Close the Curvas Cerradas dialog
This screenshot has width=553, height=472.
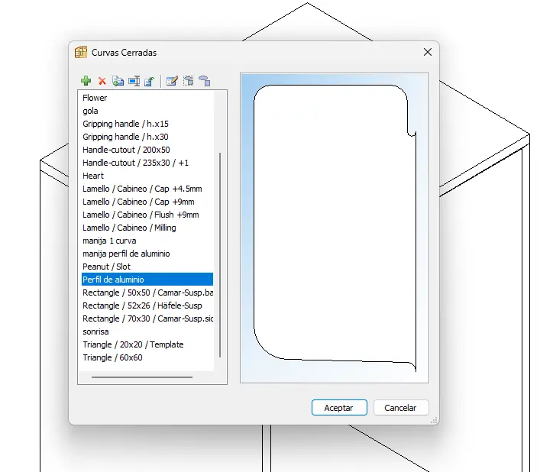427,52
